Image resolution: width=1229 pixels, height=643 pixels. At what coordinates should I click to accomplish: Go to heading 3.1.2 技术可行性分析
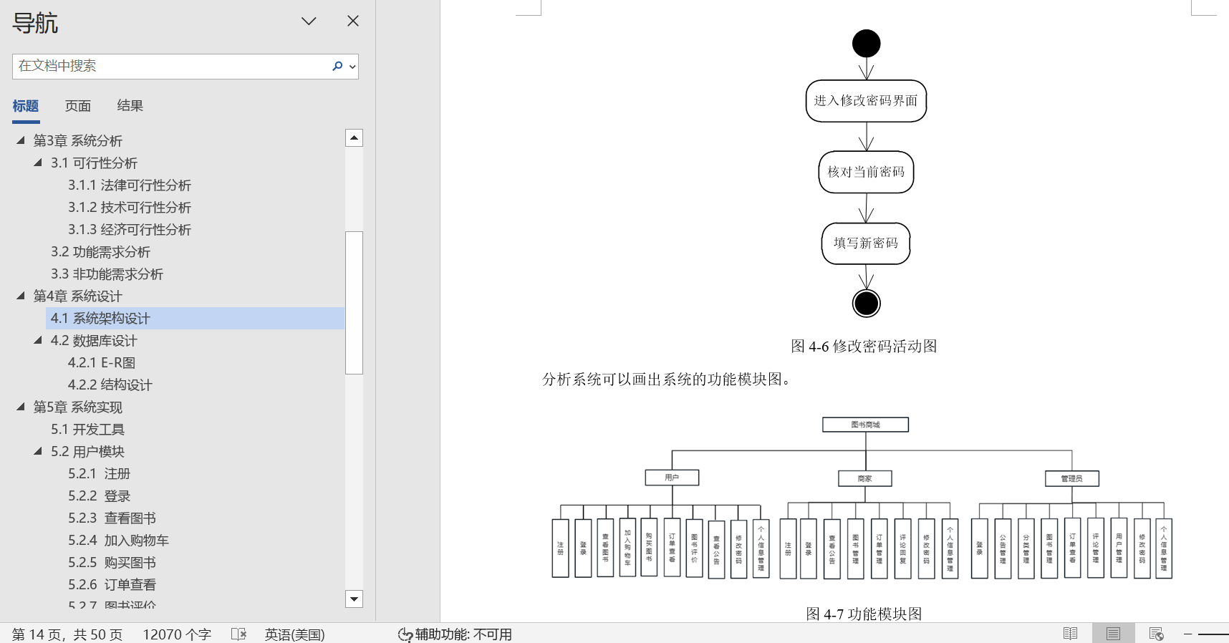(x=130, y=207)
